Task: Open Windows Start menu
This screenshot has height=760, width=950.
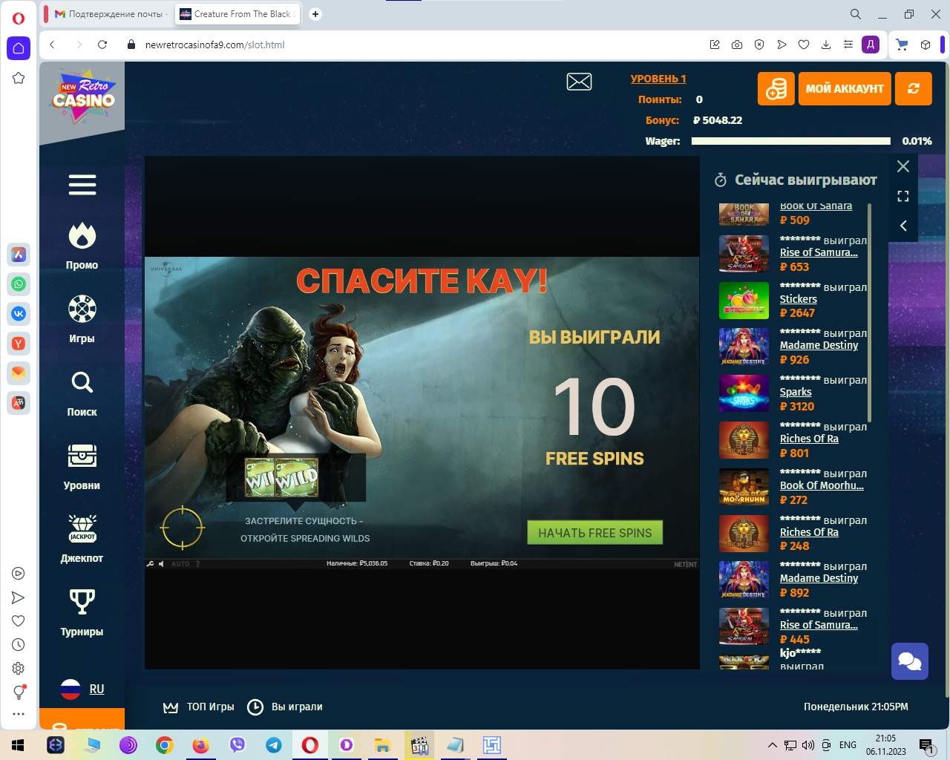Action: point(19,745)
